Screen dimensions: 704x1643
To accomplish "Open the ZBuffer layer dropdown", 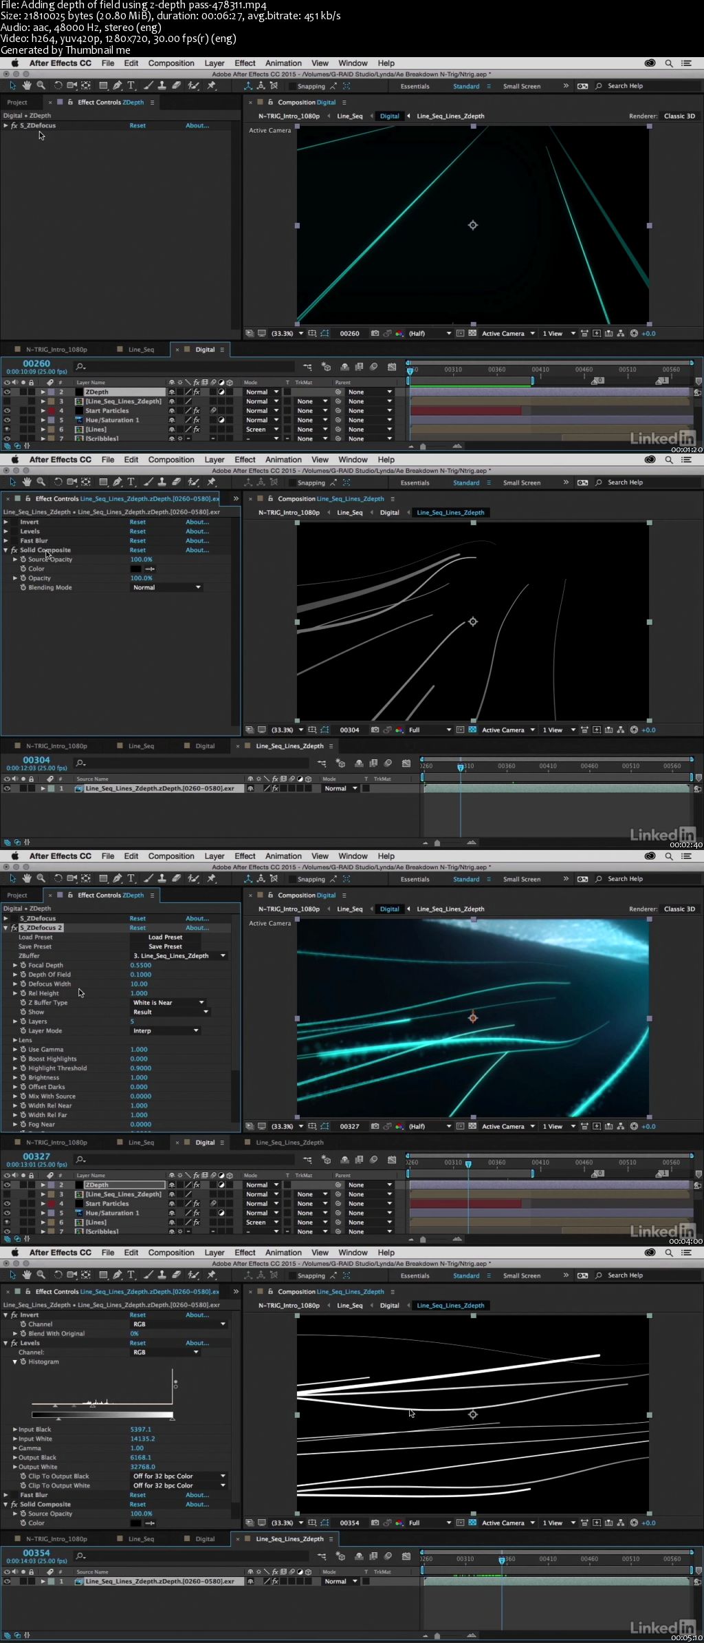I will pyautogui.click(x=179, y=955).
